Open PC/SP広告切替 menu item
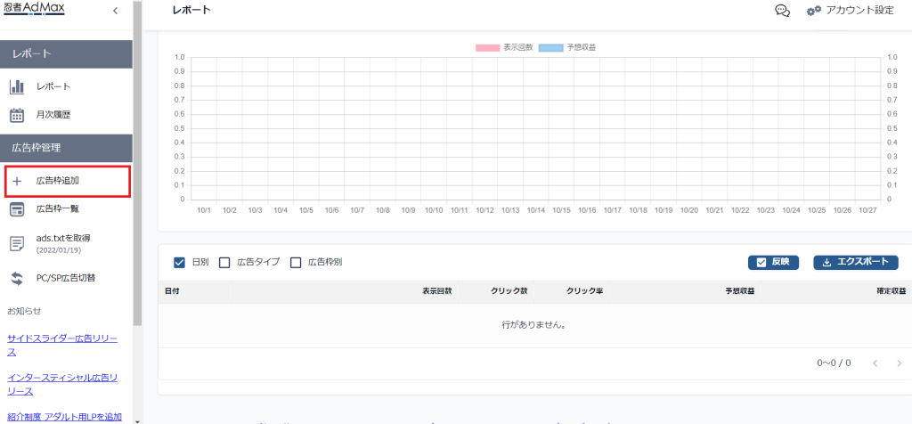Viewport: 912px width, 424px height. tap(66, 278)
